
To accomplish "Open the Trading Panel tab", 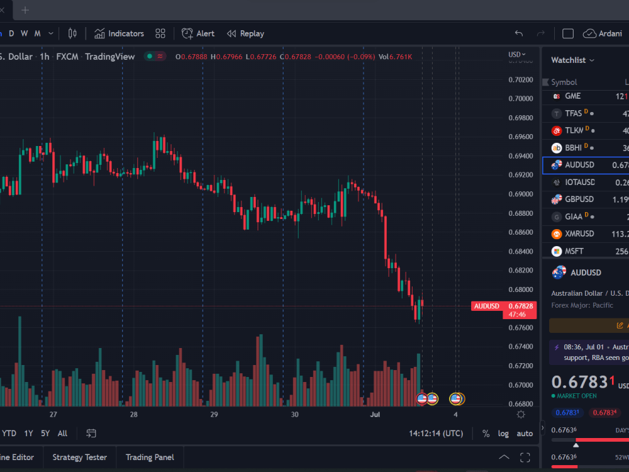I will point(150,457).
